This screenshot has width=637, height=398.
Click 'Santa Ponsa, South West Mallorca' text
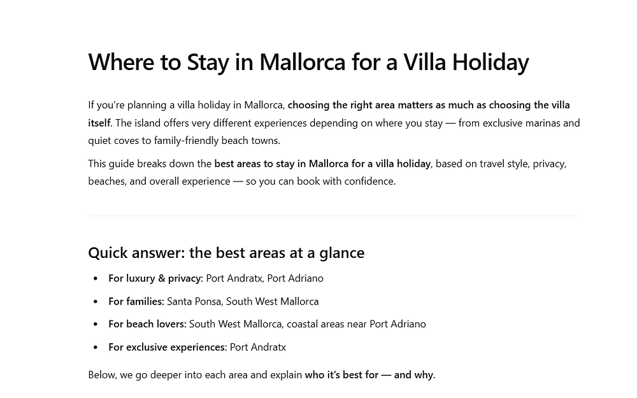(243, 301)
